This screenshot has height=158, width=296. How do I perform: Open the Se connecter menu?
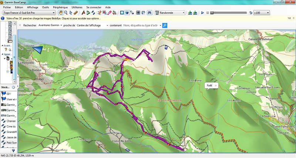coord(94,7)
